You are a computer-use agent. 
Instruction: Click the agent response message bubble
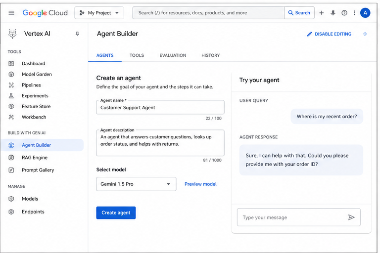[x=301, y=160]
